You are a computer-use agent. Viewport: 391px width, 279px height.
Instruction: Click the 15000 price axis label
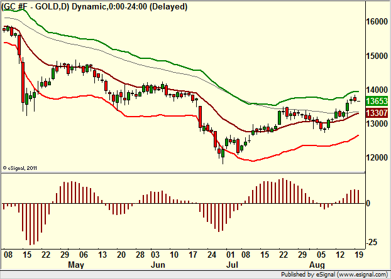[x=377, y=56]
